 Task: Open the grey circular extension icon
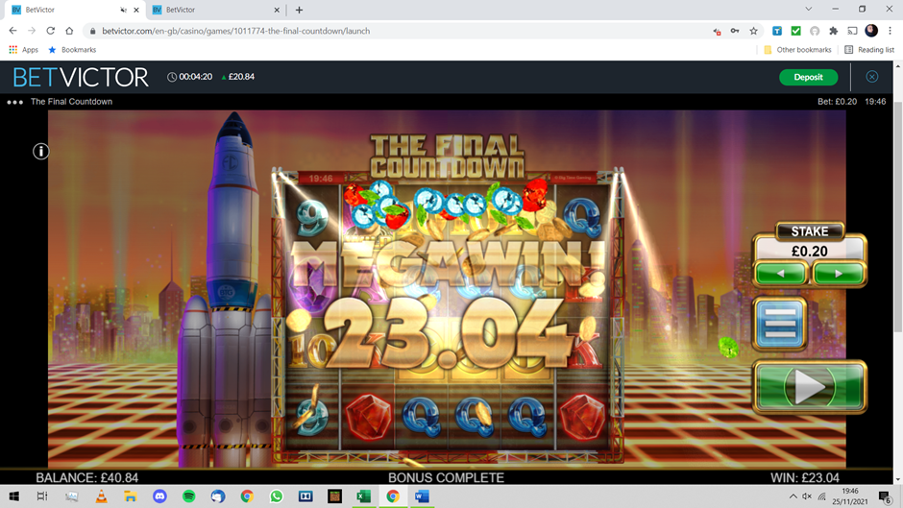815,31
